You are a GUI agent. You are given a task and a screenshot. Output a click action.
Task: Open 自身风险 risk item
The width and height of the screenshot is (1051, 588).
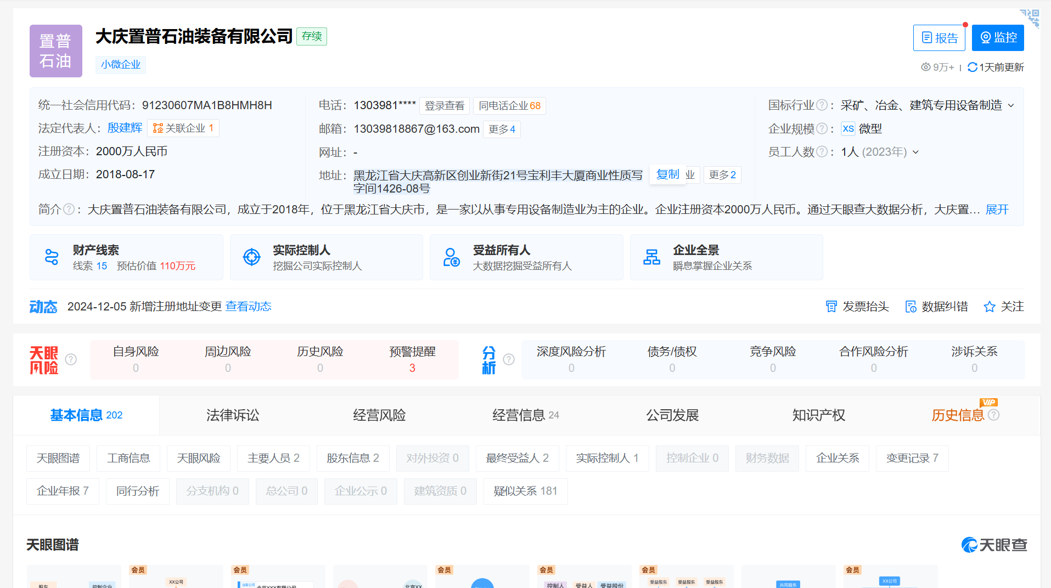(136, 359)
